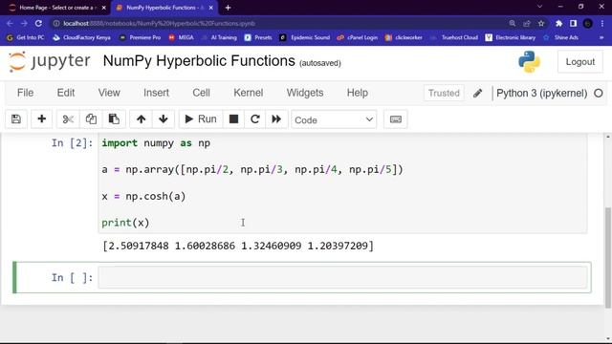Open the CloudFactory Kenya bookmark
The image size is (612, 344).
81,37
